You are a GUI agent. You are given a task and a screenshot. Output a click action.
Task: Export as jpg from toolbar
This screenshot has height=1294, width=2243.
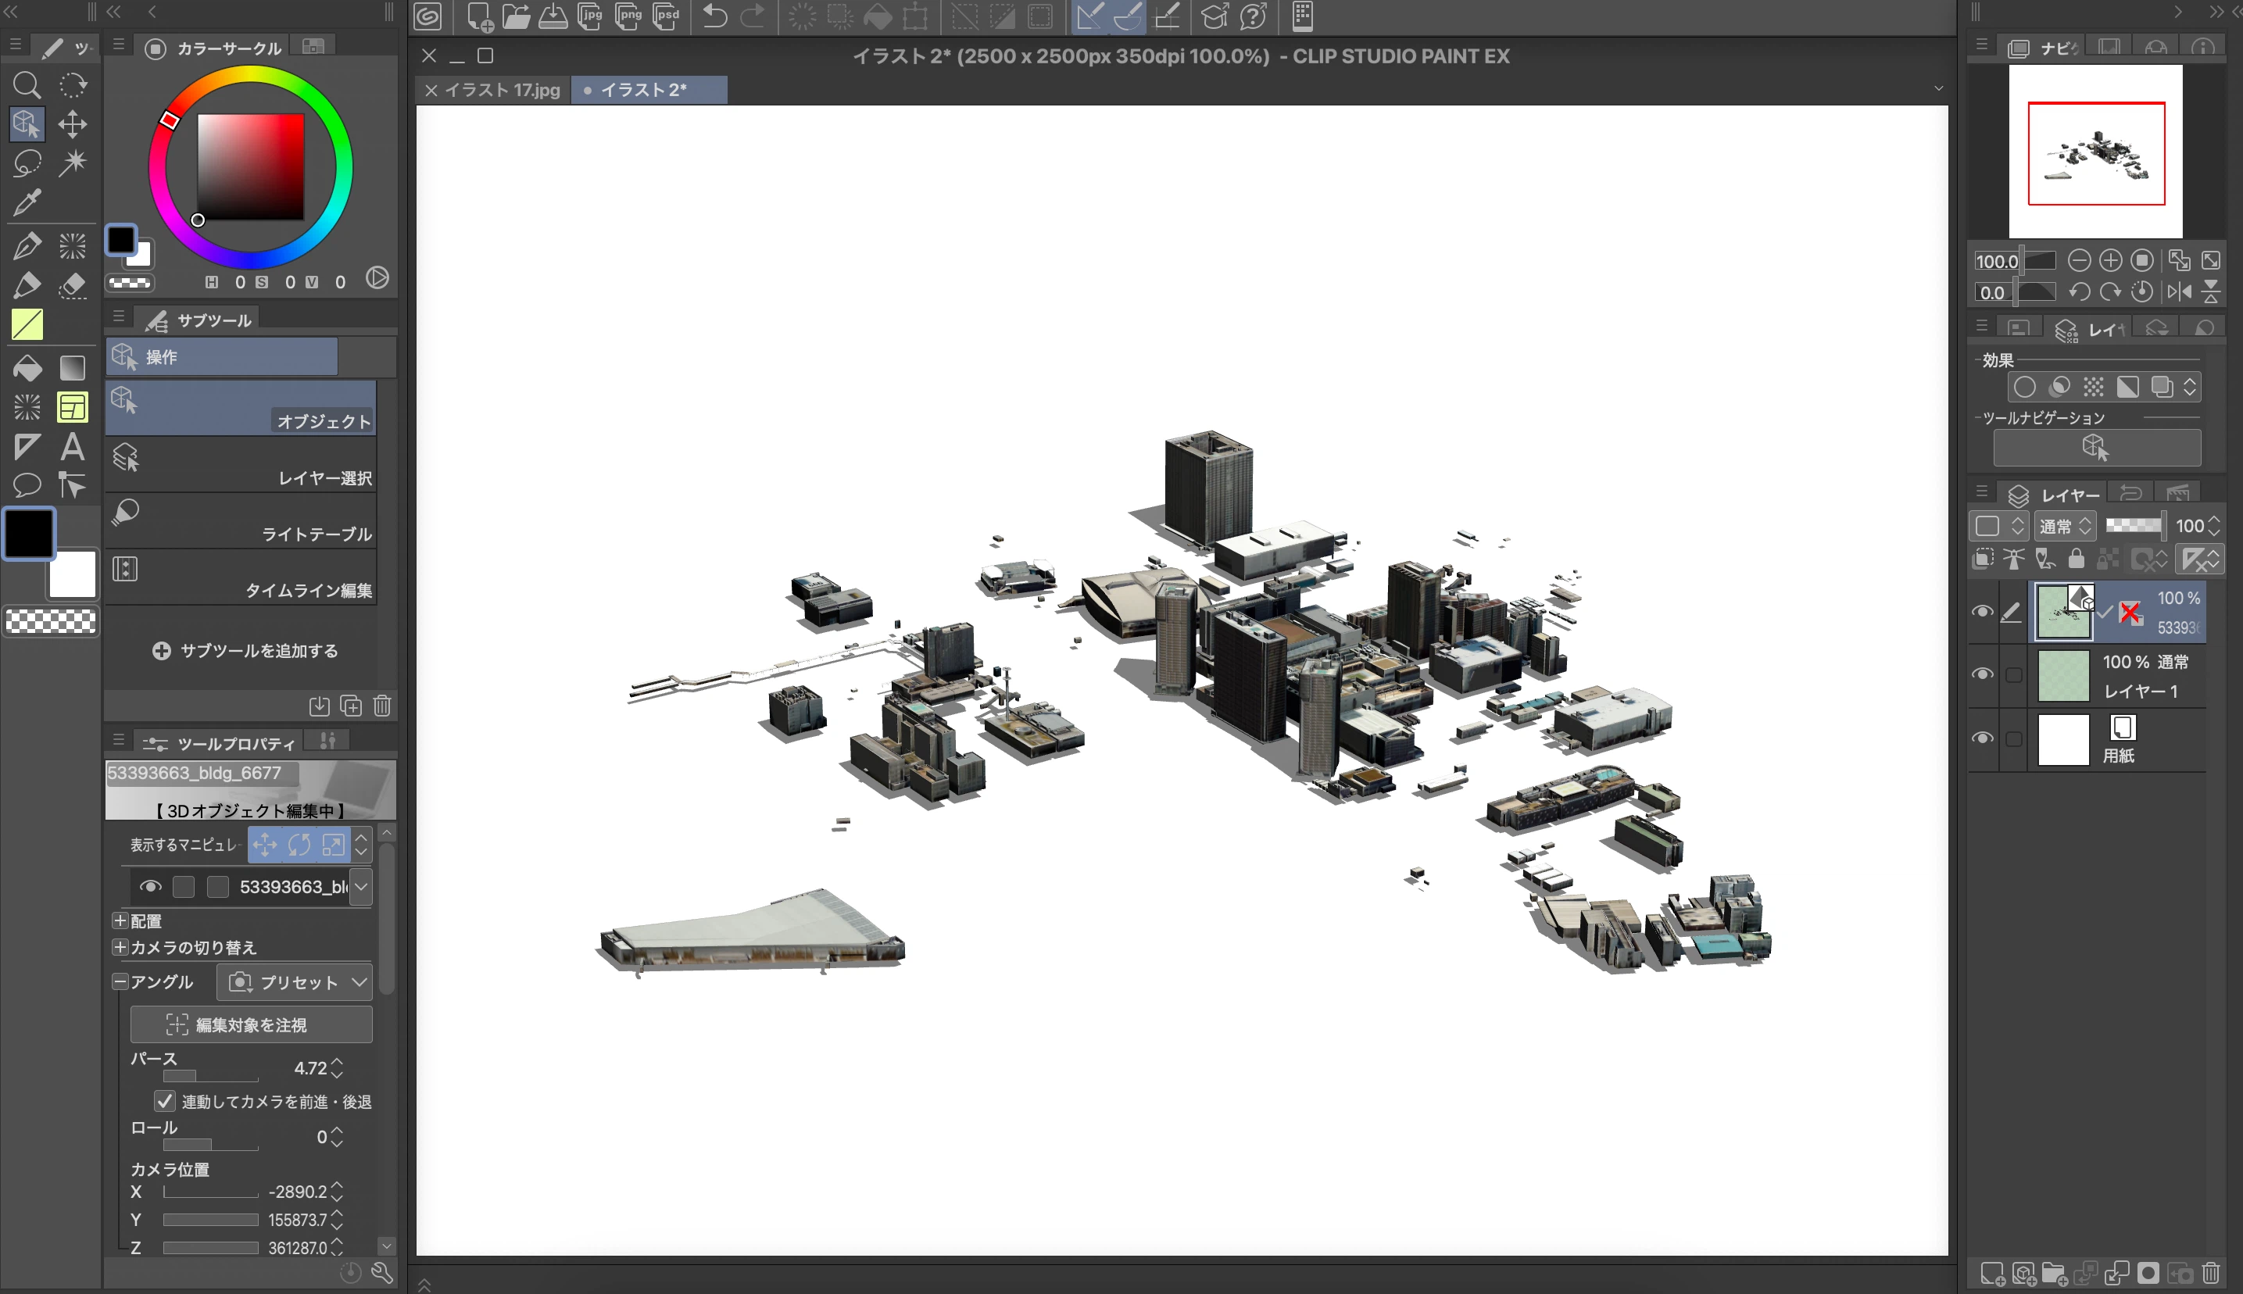tap(590, 16)
